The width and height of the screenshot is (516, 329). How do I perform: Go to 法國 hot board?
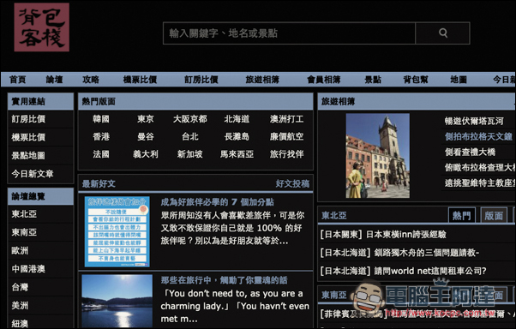pos(101,154)
